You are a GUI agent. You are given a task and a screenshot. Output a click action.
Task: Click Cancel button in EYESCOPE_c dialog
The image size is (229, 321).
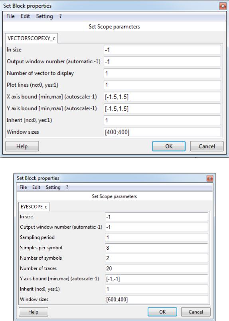[196, 312]
